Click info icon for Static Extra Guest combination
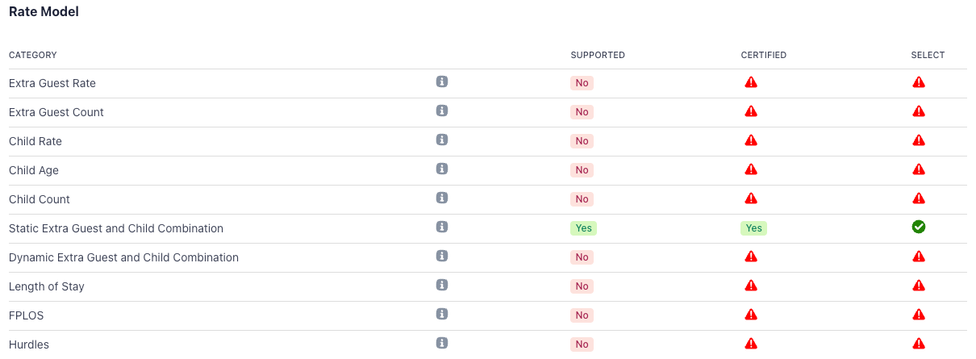 coord(442,227)
